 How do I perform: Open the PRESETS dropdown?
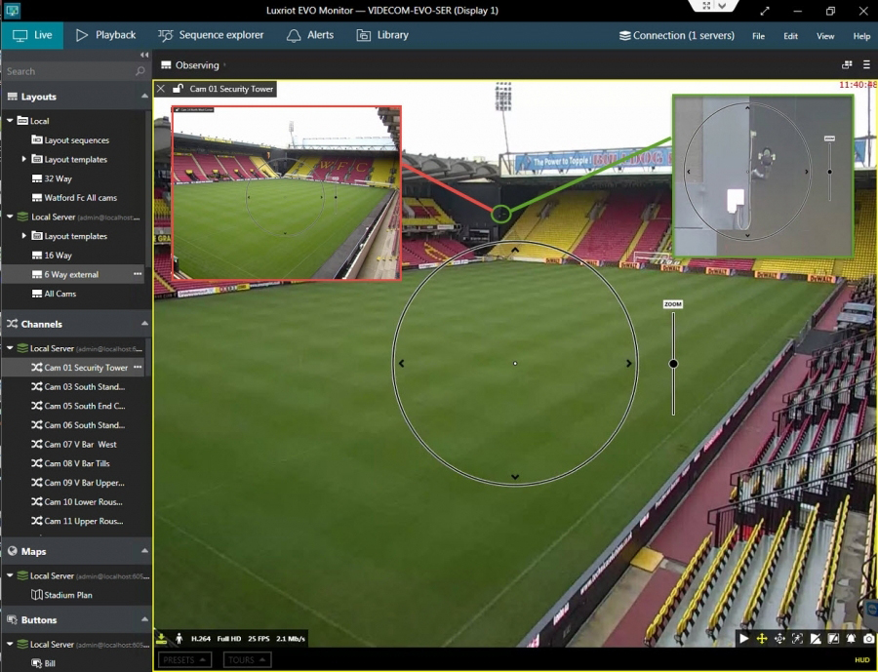click(184, 660)
